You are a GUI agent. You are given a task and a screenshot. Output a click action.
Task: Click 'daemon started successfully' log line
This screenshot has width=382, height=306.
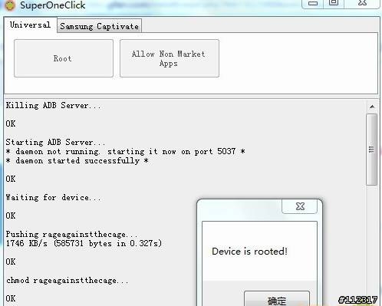(77, 161)
